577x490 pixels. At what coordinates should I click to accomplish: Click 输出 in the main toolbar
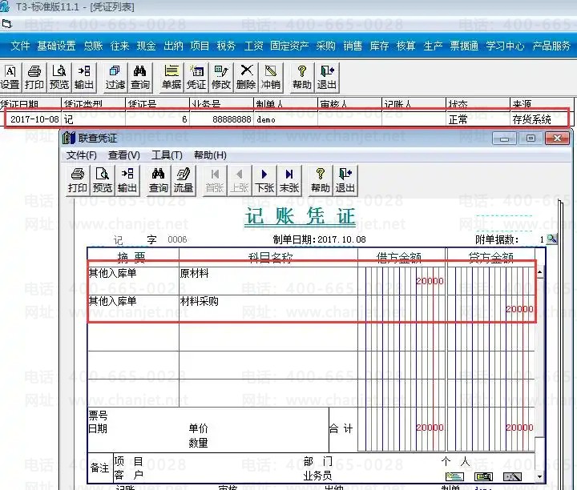[84, 78]
